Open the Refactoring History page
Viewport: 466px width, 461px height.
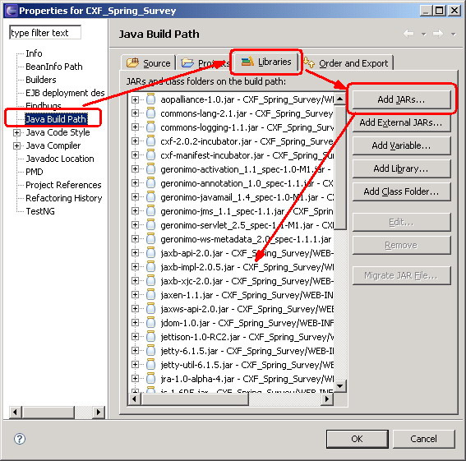click(64, 198)
